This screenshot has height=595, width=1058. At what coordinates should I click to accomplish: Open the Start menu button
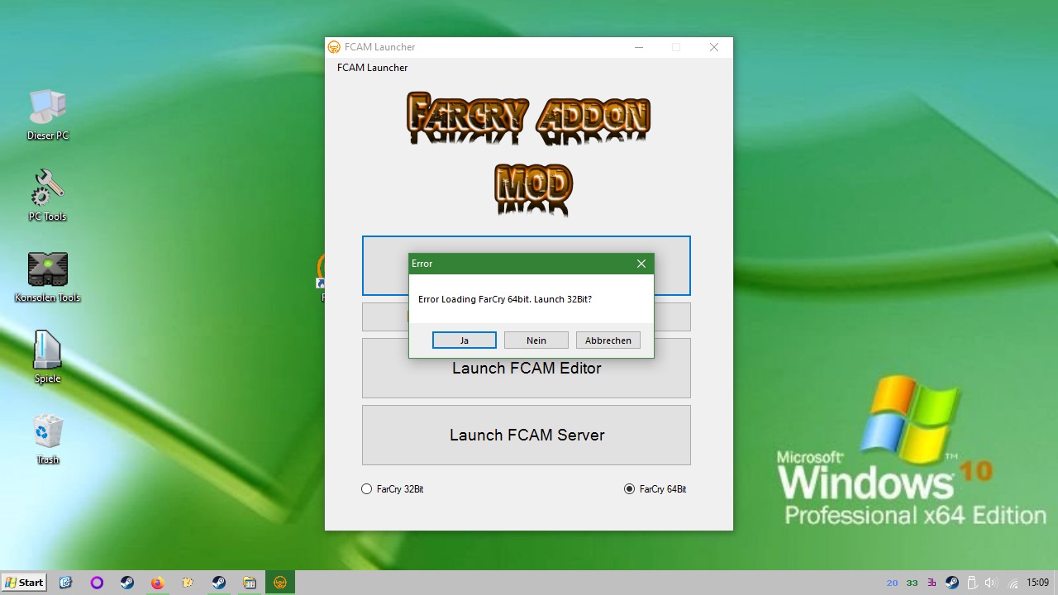(x=24, y=583)
